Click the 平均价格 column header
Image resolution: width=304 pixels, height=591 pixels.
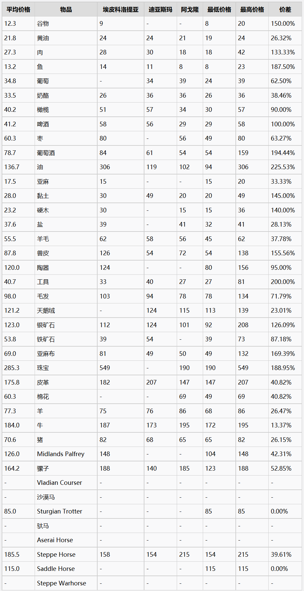click(x=18, y=10)
